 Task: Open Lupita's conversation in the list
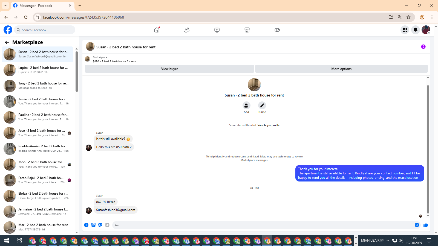point(38,70)
